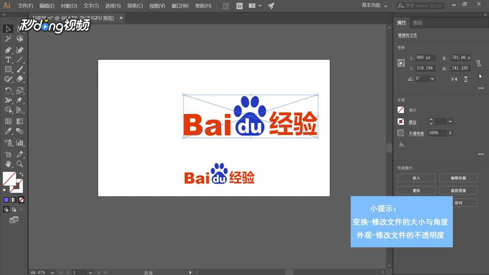Select the Slice tool
Image resolution: width=489 pixels, height=275 pixels.
point(20,154)
